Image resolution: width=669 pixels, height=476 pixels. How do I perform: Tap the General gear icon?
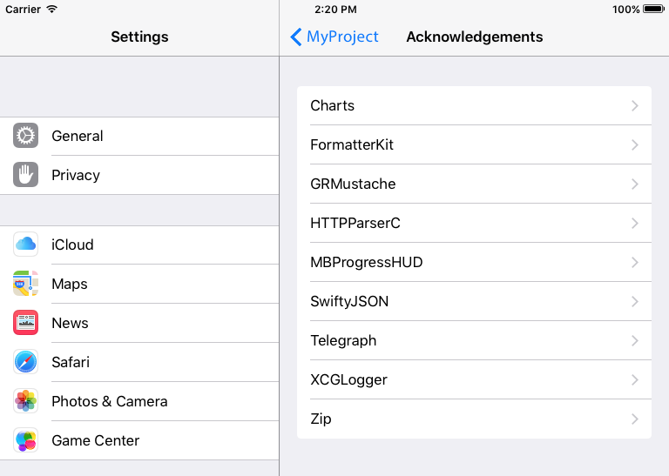pyautogui.click(x=26, y=136)
